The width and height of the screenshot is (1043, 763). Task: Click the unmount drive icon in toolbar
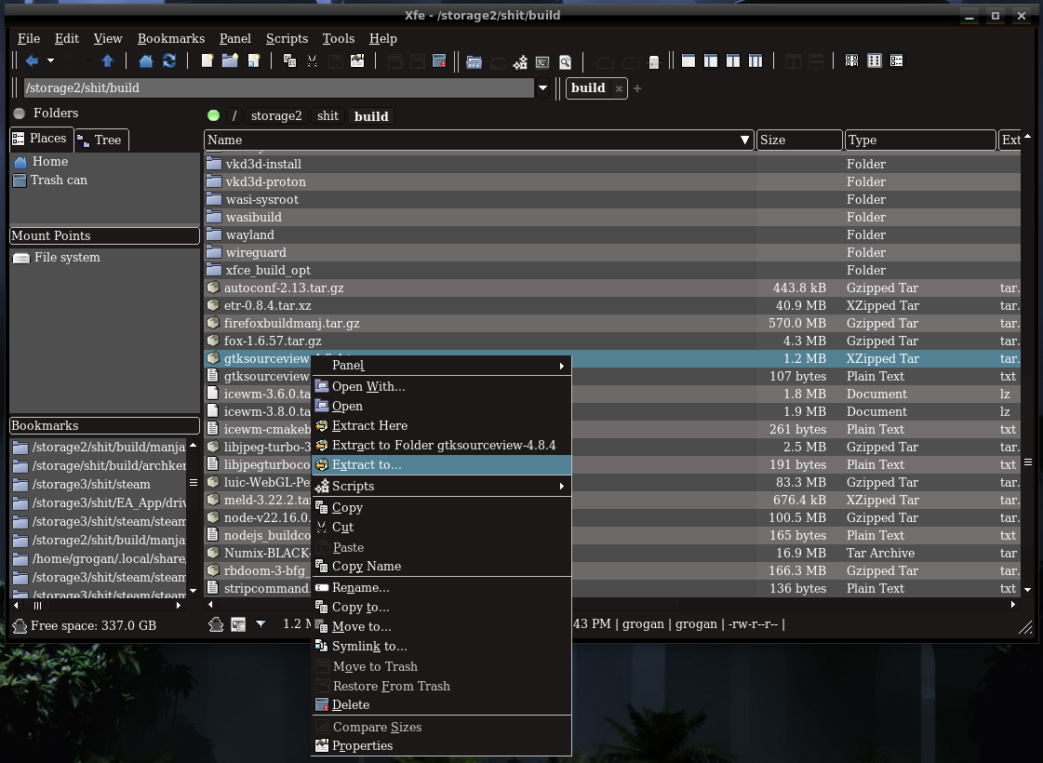coord(654,61)
